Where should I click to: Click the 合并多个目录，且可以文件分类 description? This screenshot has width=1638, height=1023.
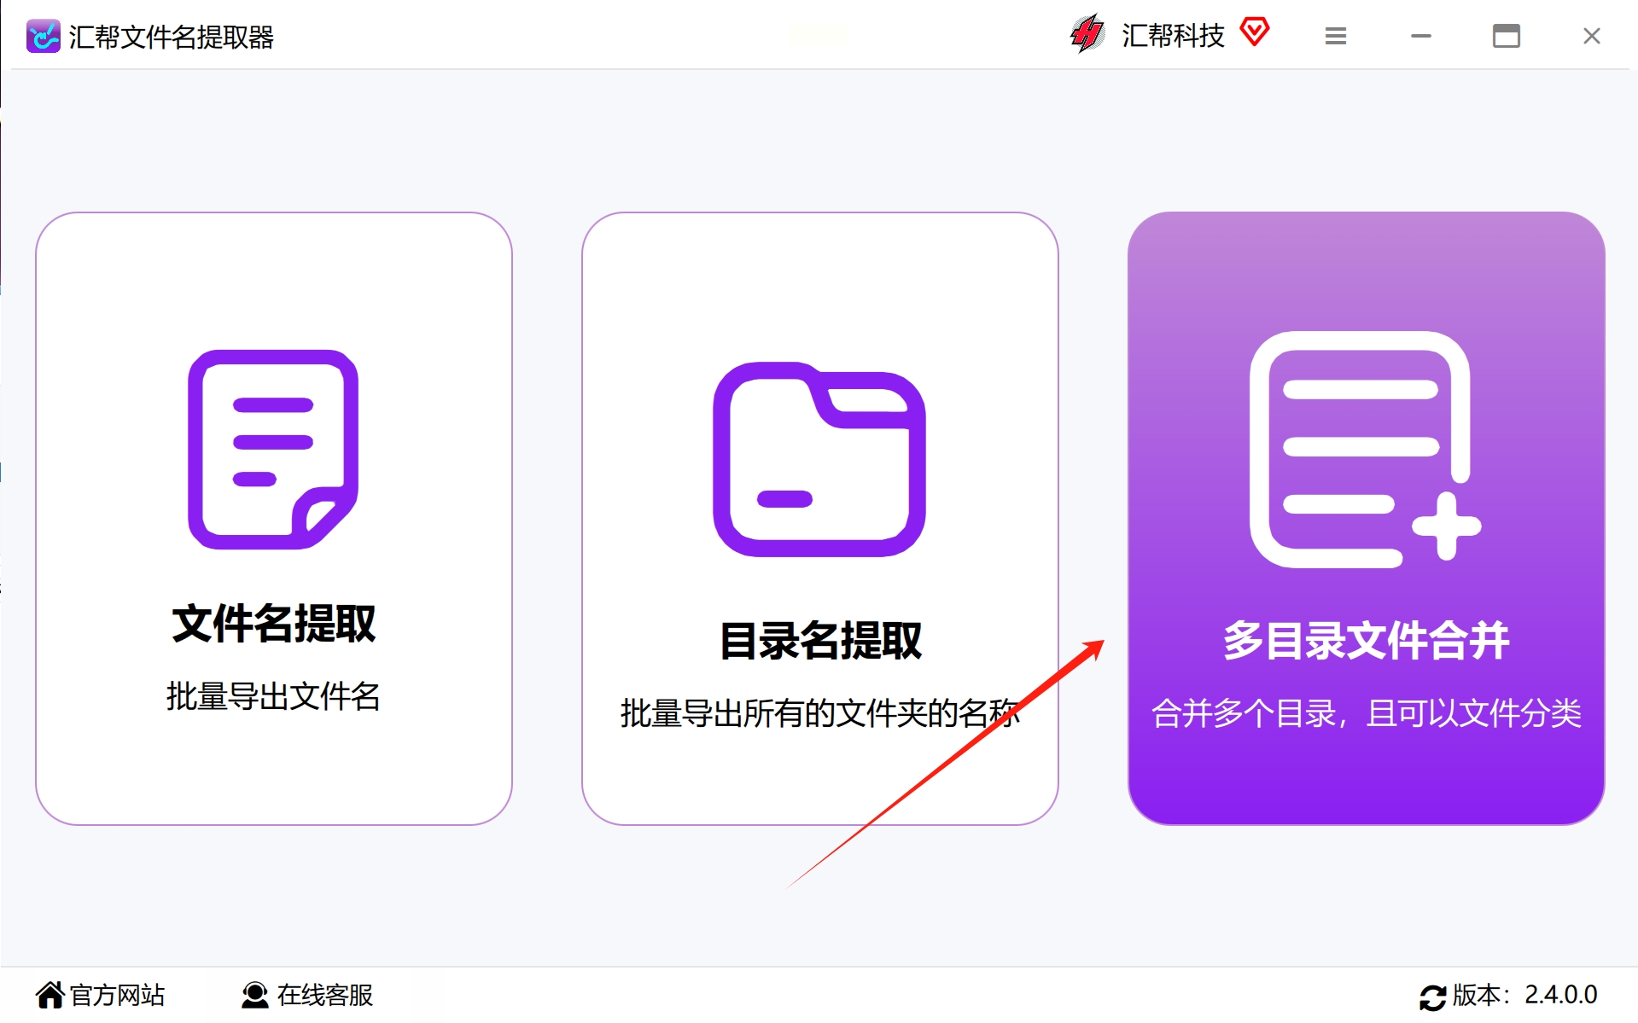[1367, 713]
